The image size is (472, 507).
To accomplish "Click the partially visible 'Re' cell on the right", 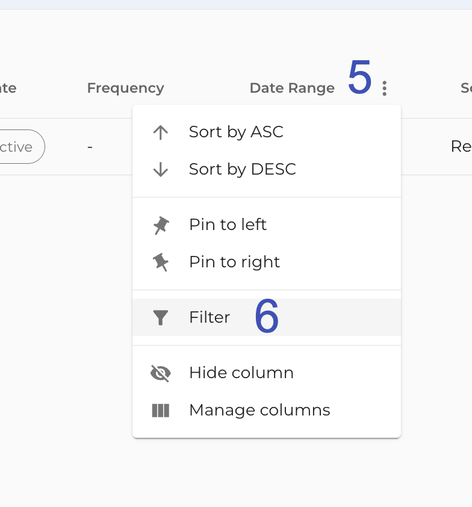I will (x=461, y=146).
